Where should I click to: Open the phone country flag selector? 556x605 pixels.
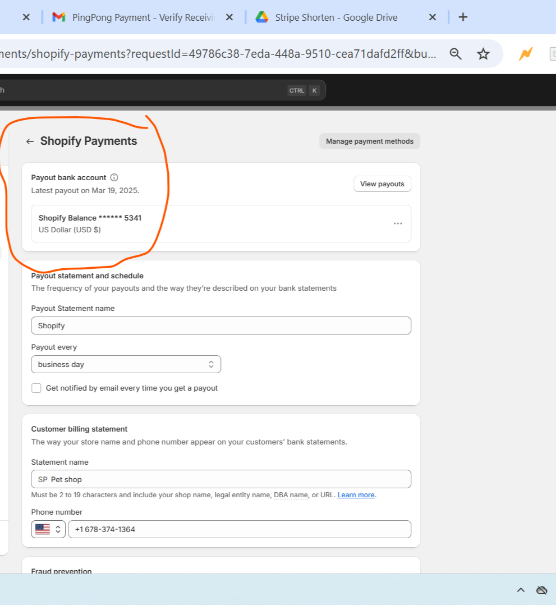tap(48, 529)
